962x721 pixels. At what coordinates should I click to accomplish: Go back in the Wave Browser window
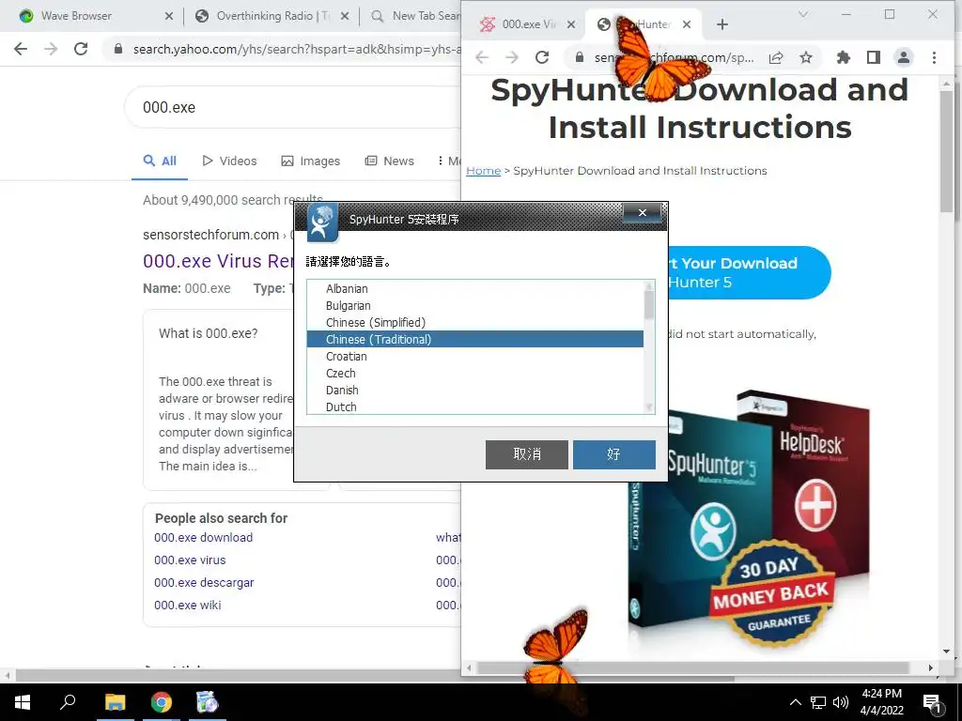(21, 49)
